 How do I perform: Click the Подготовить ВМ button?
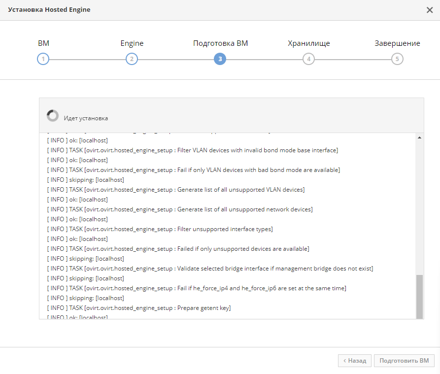coord(404,361)
